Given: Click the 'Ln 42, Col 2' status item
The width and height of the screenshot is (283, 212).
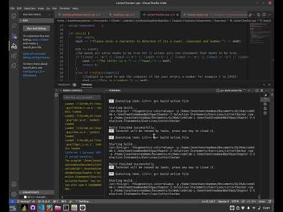Looking at the screenshot, I should (x=209, y=201).
